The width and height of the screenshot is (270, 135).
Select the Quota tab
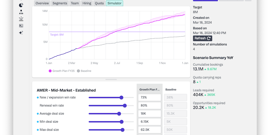pos(99,3)
